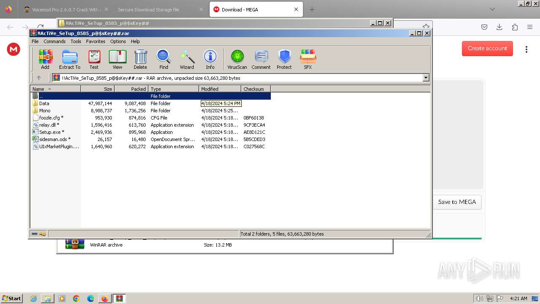Click Setup.exe size value 2,469,936
The image size is (540, 304).
[101, 132]
